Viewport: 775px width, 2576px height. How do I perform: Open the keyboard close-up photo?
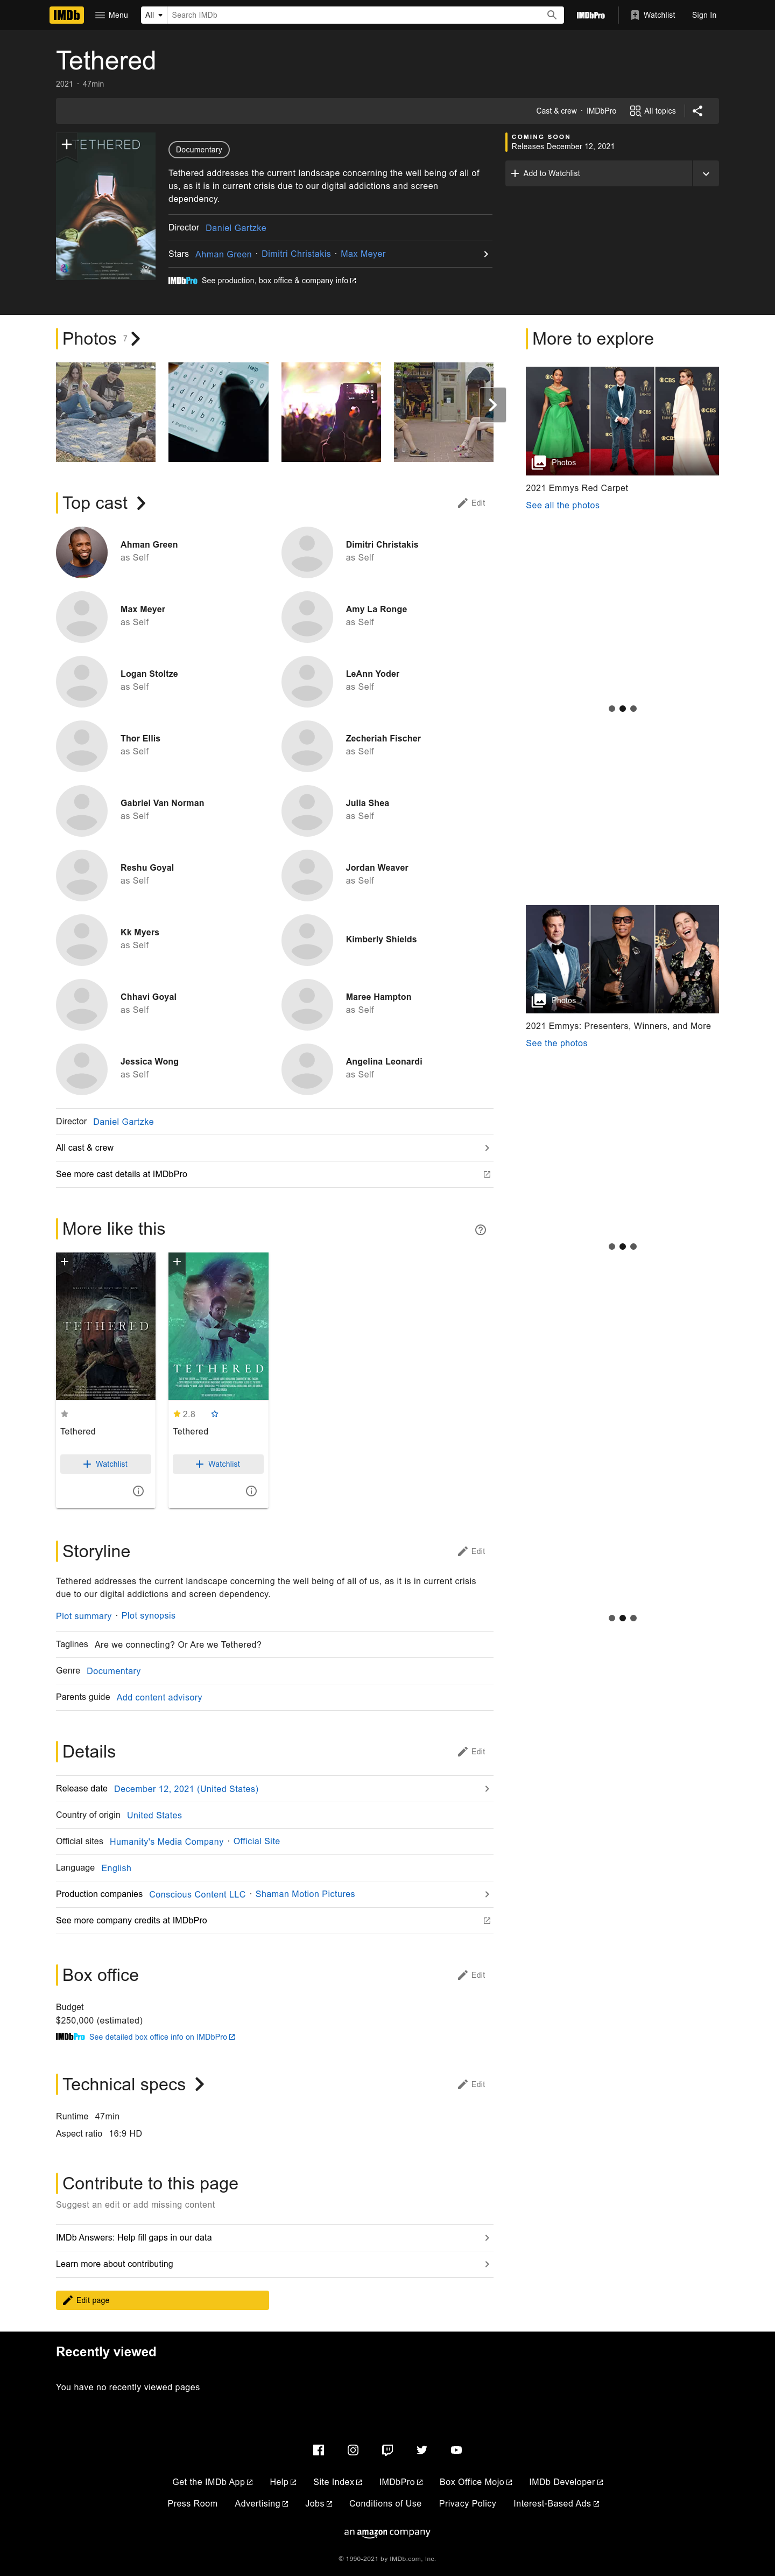pyautogui.click(x=218, y=412)
